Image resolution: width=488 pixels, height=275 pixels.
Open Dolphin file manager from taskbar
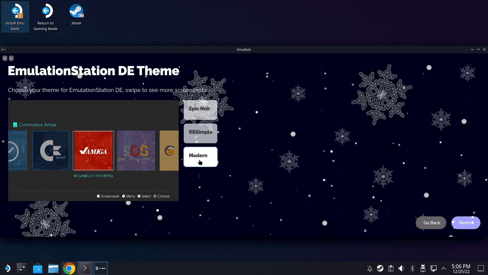[53, 268]
